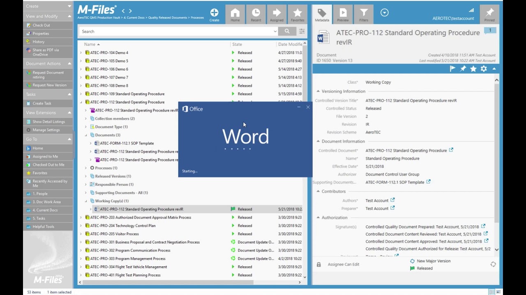Expand ATEC-PRO-104 Demo 4 row

pyautogui.click(x=81, y=52)
